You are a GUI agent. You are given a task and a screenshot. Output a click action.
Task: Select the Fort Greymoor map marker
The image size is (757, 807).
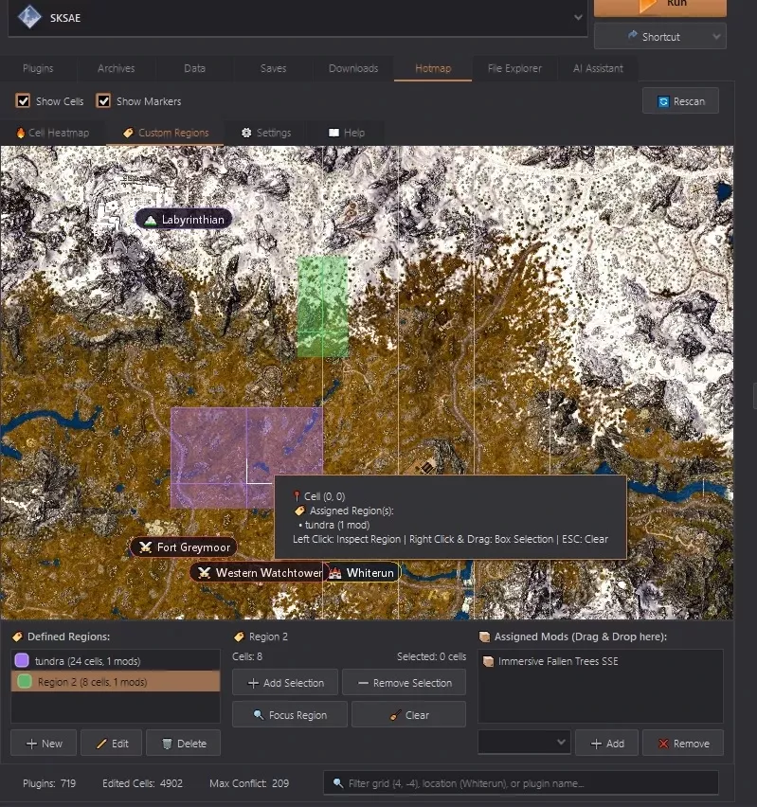[184, 547]
